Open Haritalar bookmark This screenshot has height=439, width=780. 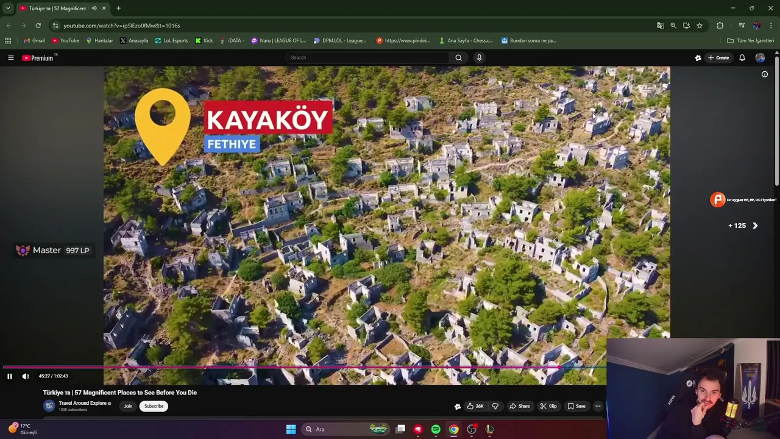(x=99, y=41)
